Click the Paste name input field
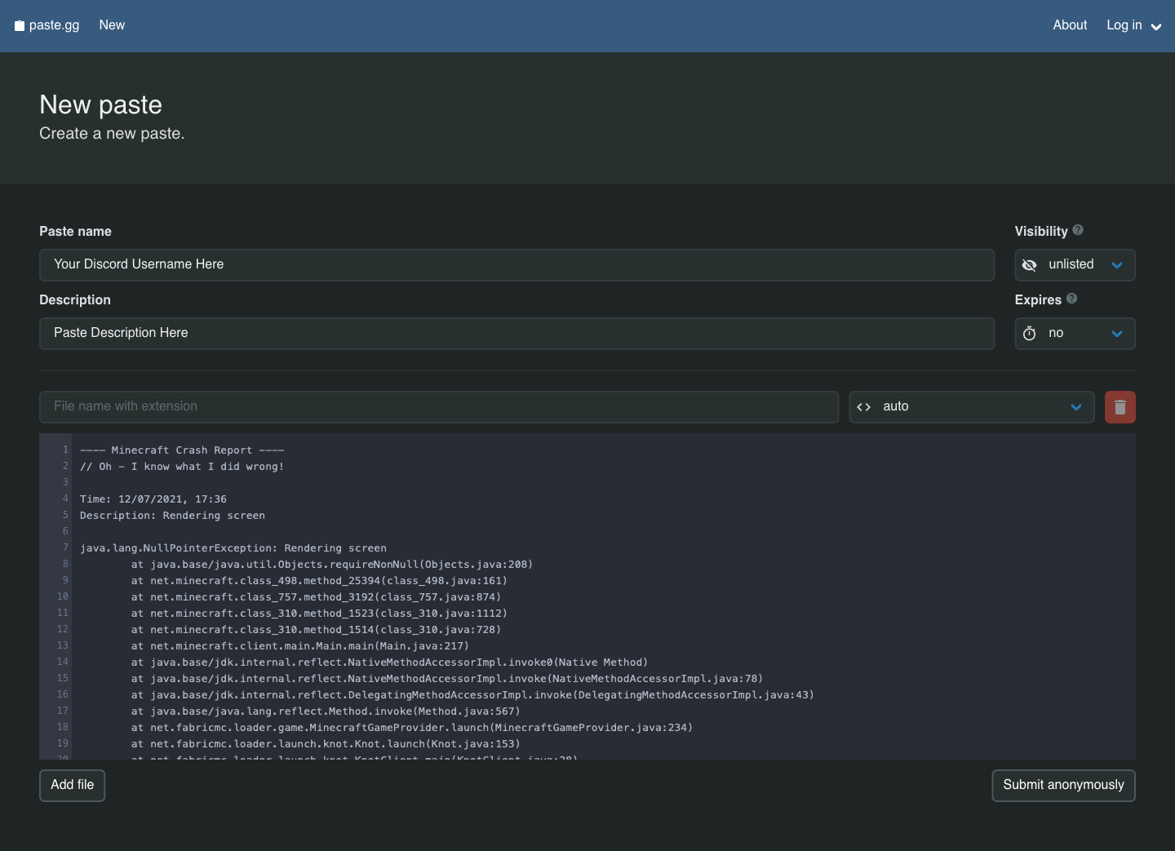This screenshot has height=851, width=1175. 517,264
